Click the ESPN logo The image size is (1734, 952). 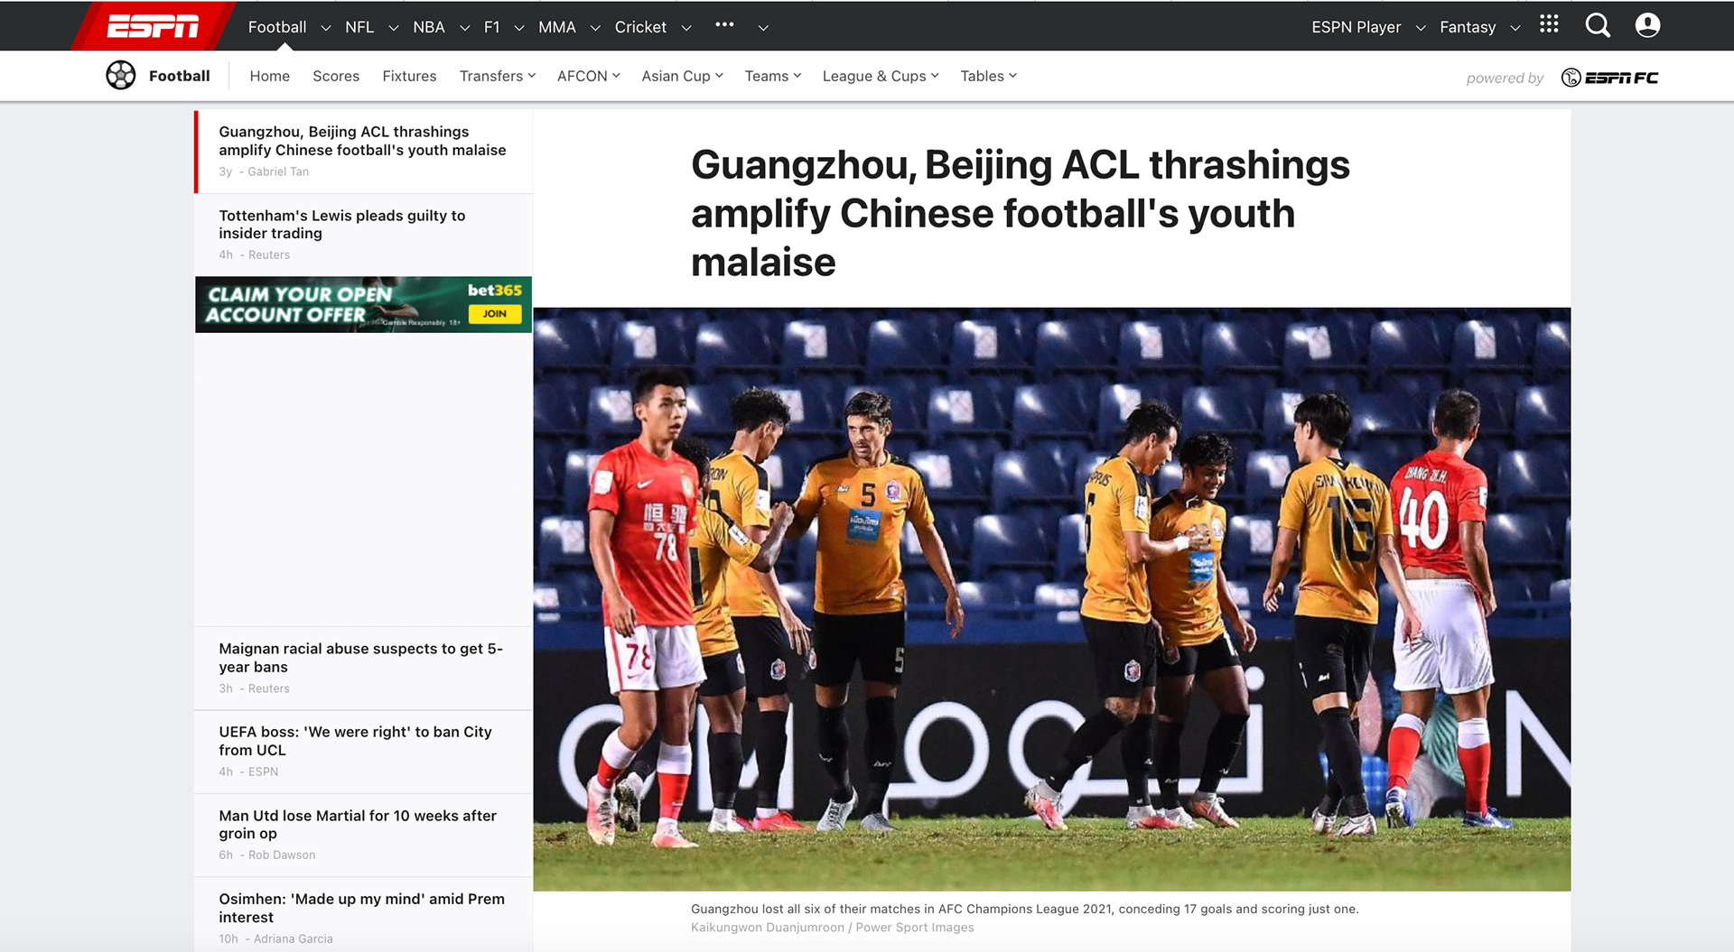click(x=153, y=27)
